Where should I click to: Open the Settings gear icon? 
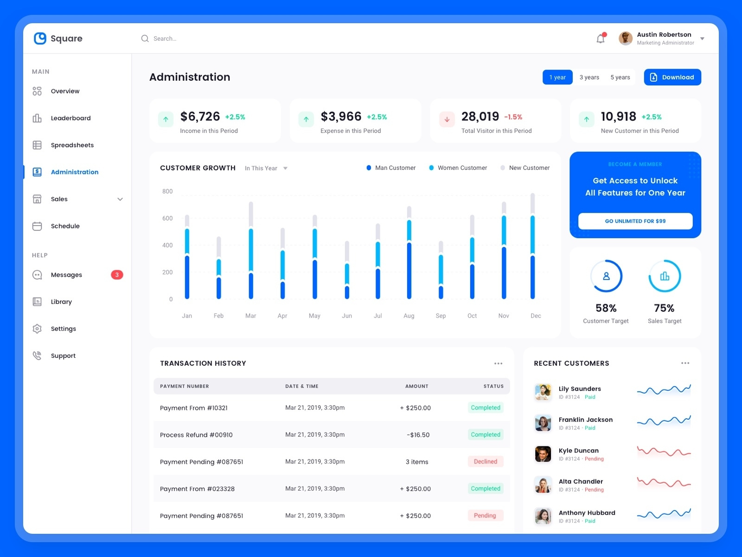37,329
